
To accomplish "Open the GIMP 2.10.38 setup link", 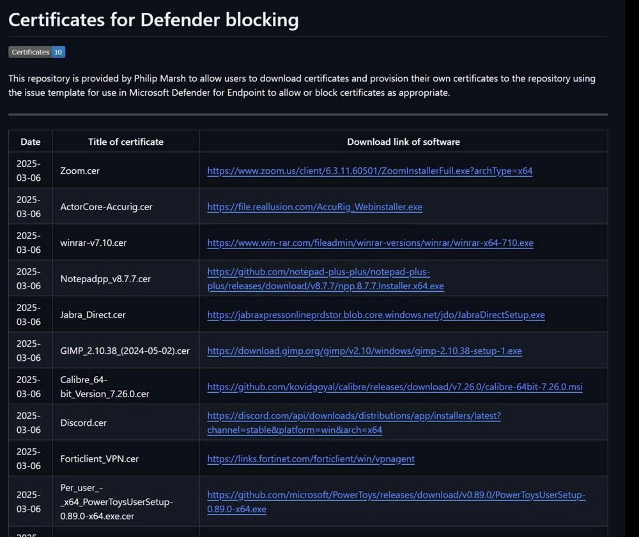I will pos(364,351).
